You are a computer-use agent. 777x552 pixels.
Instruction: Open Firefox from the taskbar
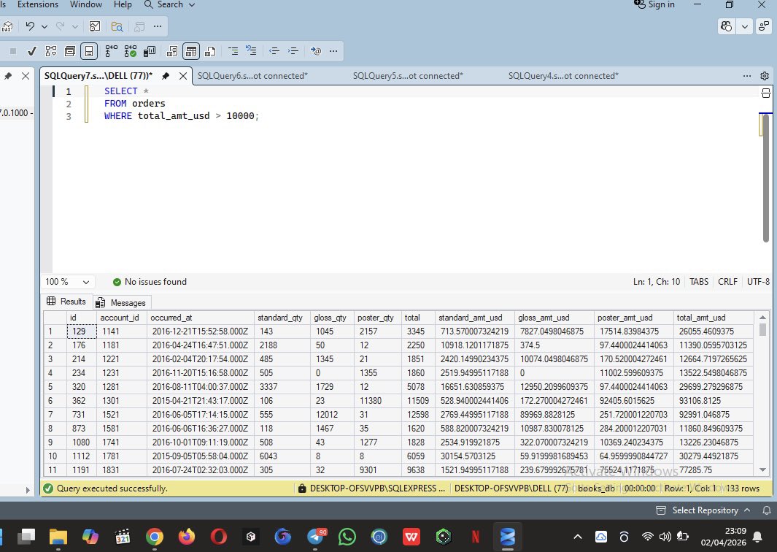coord(187,537)
